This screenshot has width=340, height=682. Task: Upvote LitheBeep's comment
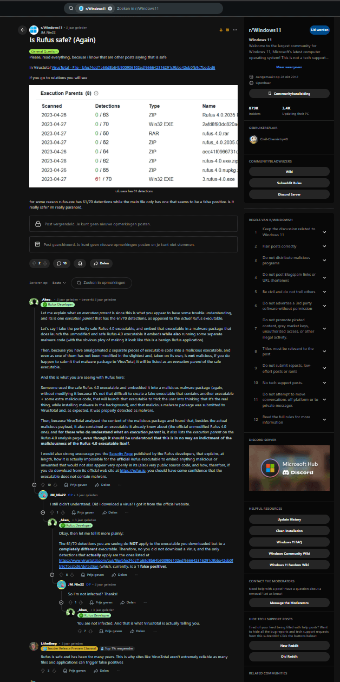42,670
